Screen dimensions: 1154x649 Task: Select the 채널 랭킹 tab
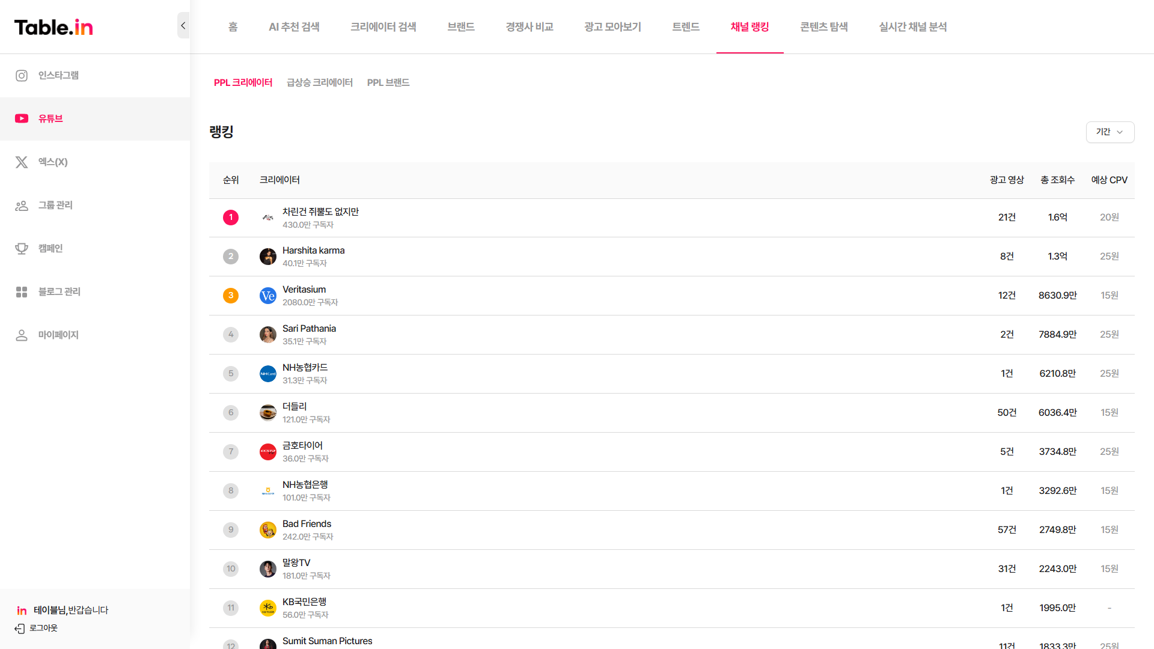coord(749,27)
